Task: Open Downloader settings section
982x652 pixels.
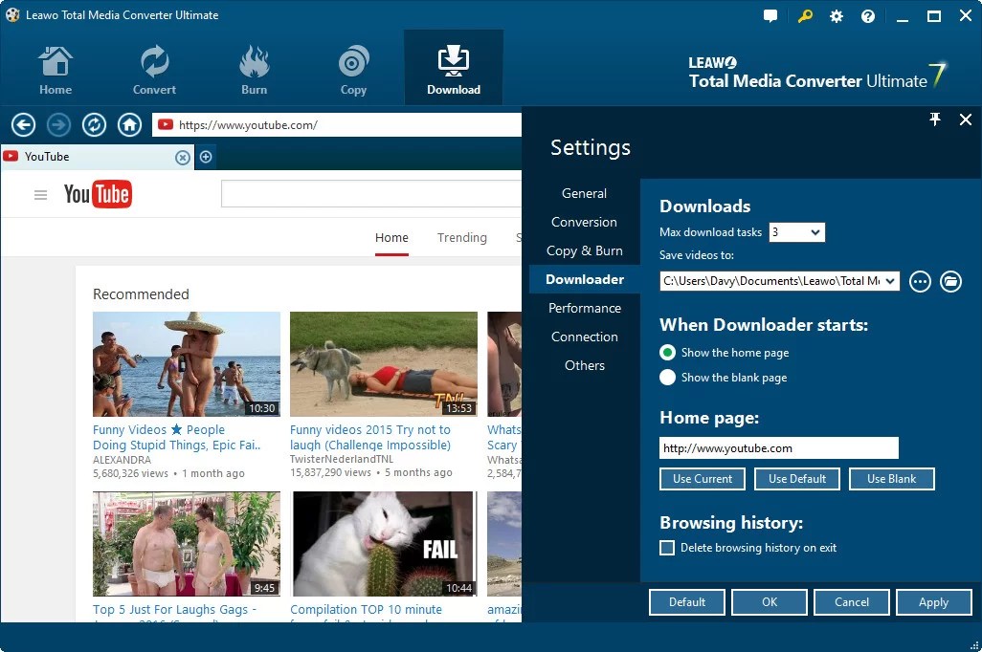Action: pos(584,279)
